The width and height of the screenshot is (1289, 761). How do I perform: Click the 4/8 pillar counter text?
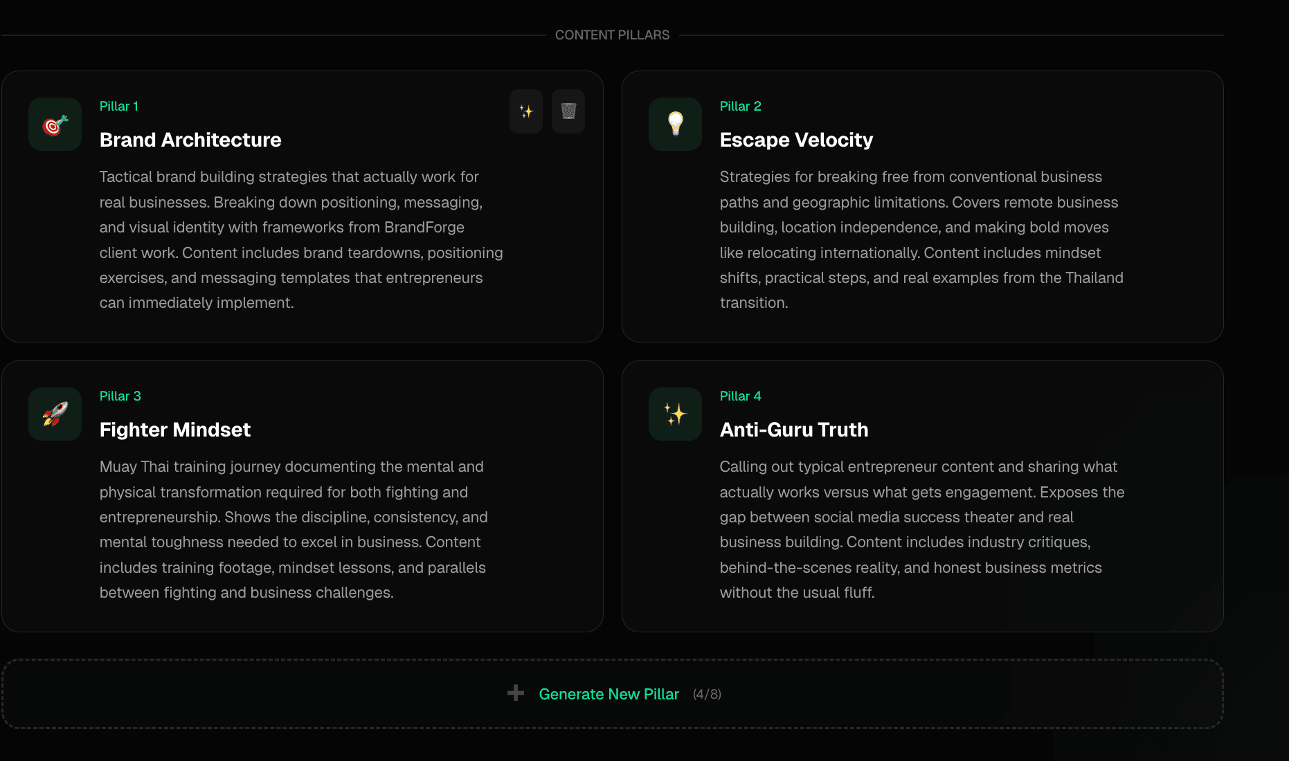[707, 694]
